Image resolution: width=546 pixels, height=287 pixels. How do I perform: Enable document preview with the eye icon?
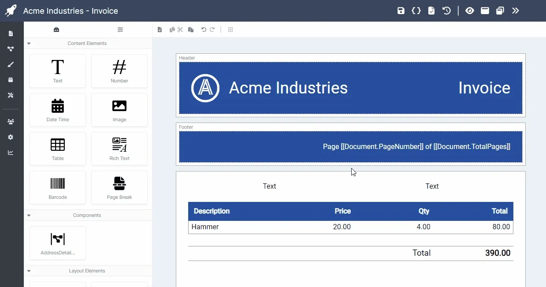[x=469, y=11]
